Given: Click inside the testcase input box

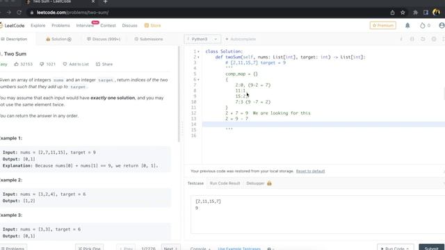Looking at the screenshot, I should click(x=318, y=215).
